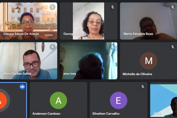Open Maria Eduarda Rosa video tile
This screenshot has width=177, height=118.
point(148,21)
